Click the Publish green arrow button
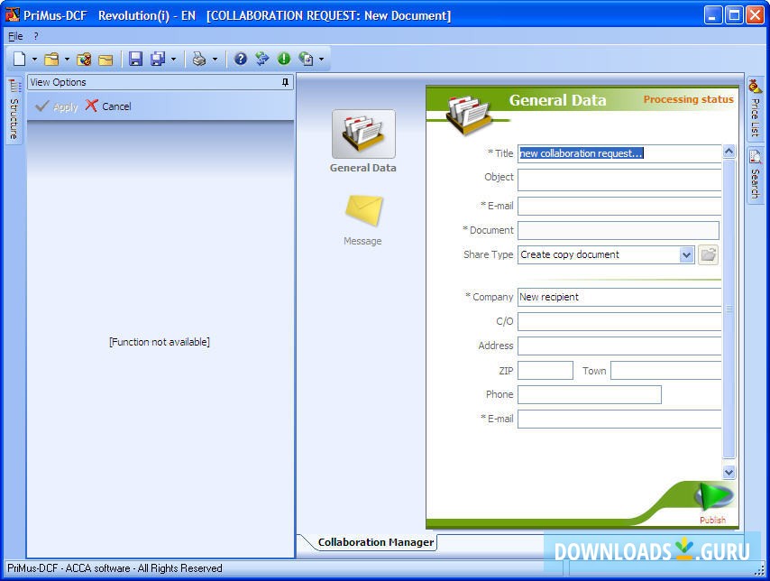The width and height of the screenshot is (770, 581). click(713, 496)
